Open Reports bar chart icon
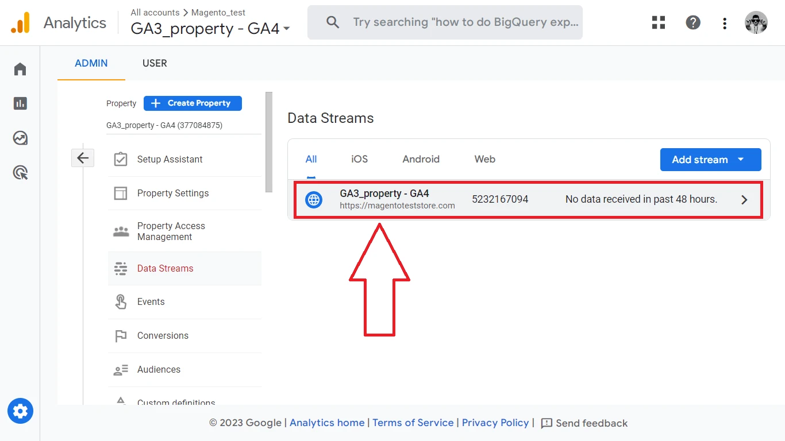Viewport: 785px width, 441px height. (20, 103)
